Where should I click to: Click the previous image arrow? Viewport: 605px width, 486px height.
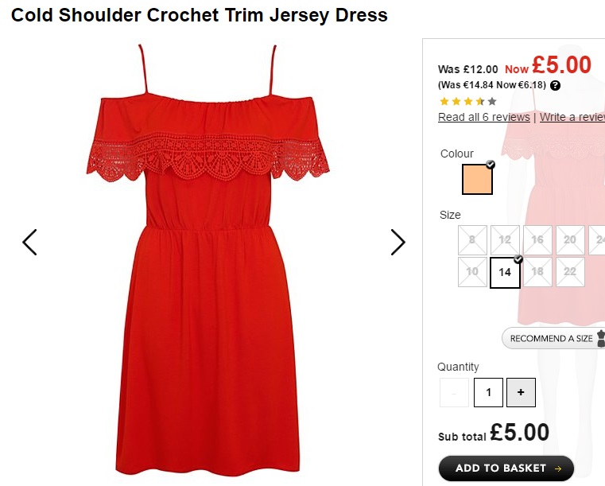[29, 242]
